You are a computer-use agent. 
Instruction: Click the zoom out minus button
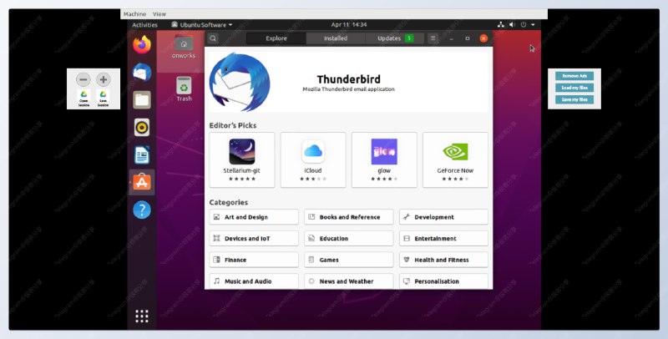click(83, 80)
